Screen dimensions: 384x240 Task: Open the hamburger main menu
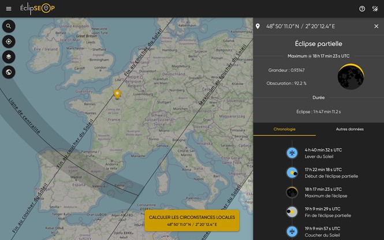(9, 9)
